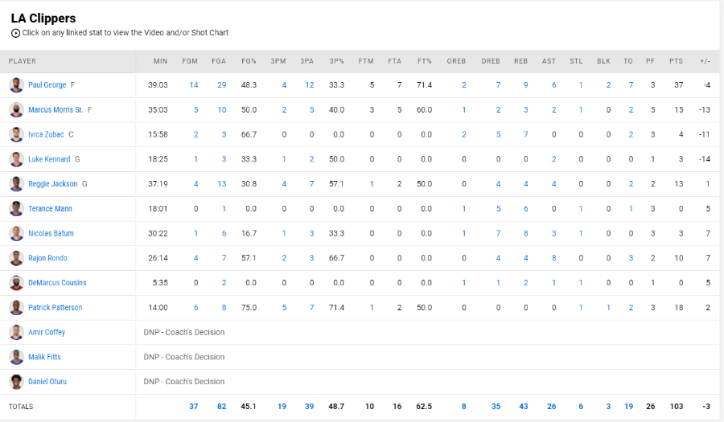This screenshot has height=422, width=724.
Task: View Paul George's 29 field goal attempts
Action: [x=222, y=85]
